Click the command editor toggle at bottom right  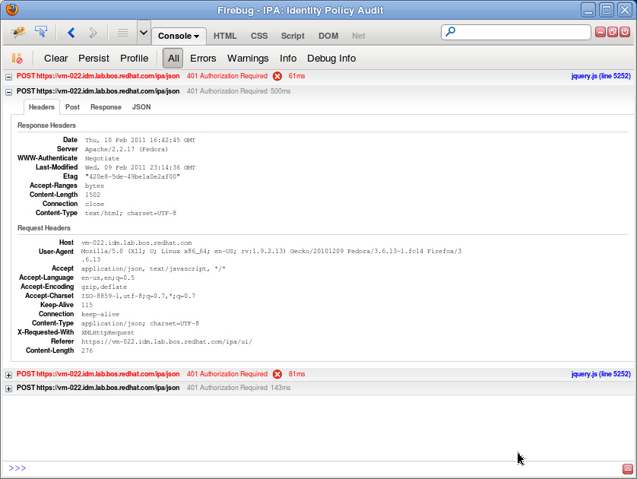(x=627, y=468)
